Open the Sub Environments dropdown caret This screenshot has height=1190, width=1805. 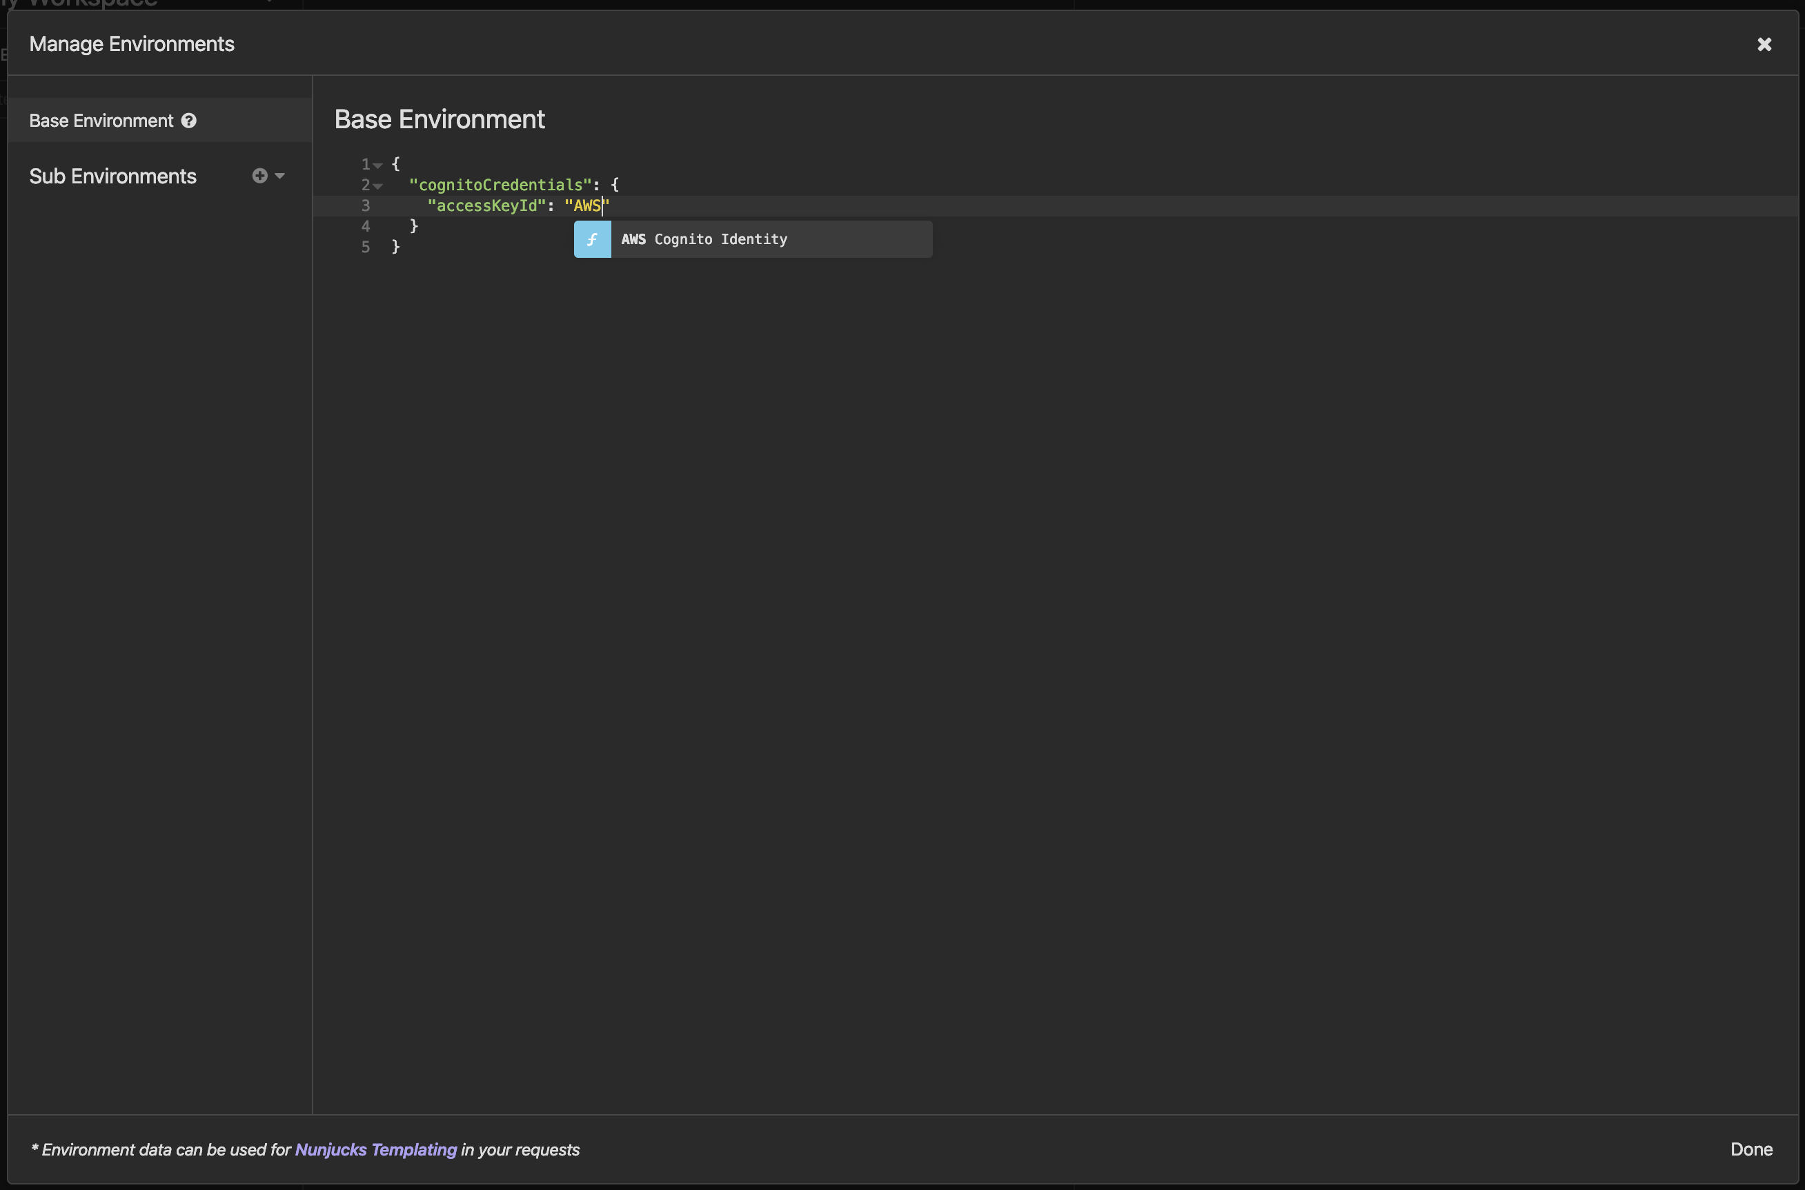click(280, 176)
